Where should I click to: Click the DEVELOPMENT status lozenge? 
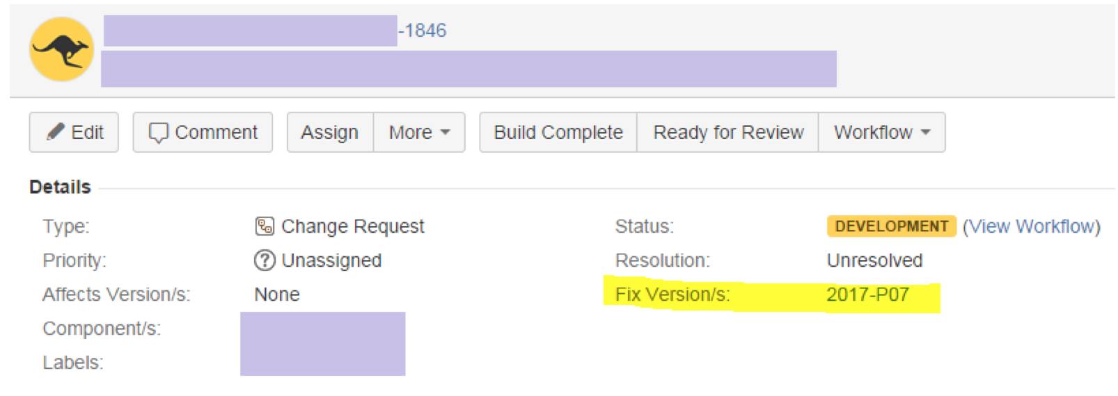click(891, 226)
